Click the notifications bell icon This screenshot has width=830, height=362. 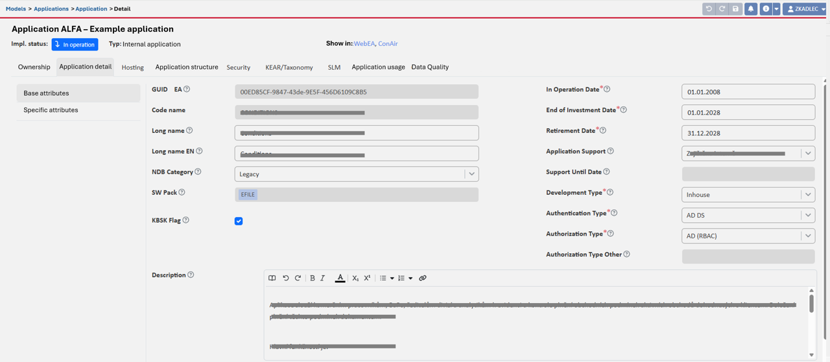click(x=750, y=9)
